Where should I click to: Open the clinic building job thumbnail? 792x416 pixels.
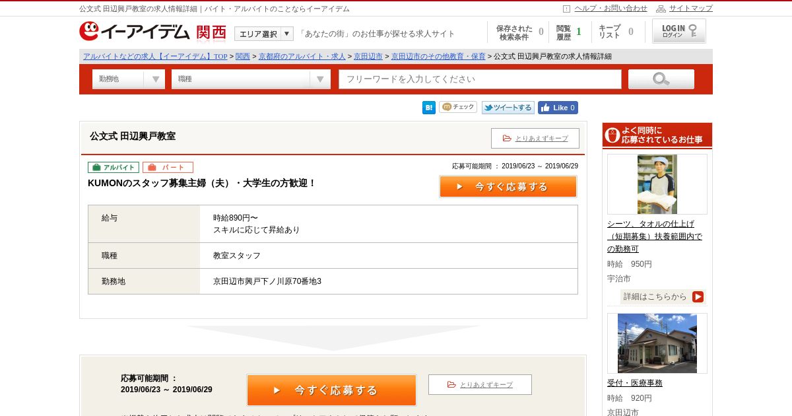point(657,343)
